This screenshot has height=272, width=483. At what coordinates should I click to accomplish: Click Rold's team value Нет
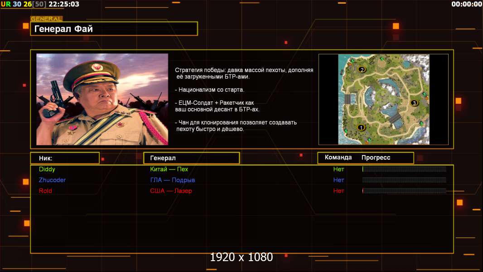click(x=338, y=191)
